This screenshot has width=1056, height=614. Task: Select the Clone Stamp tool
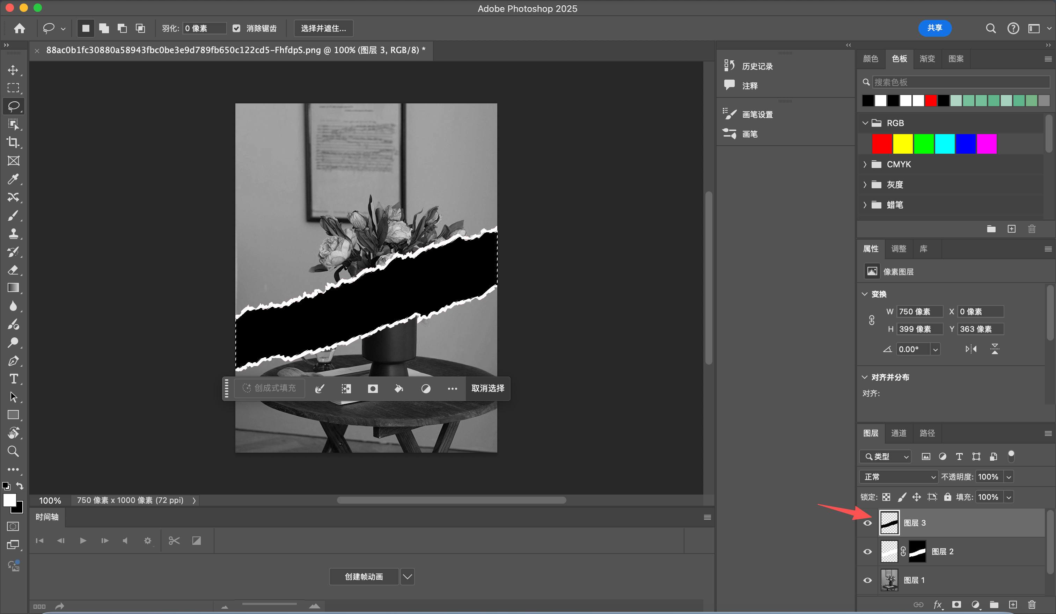coord(13,233)
